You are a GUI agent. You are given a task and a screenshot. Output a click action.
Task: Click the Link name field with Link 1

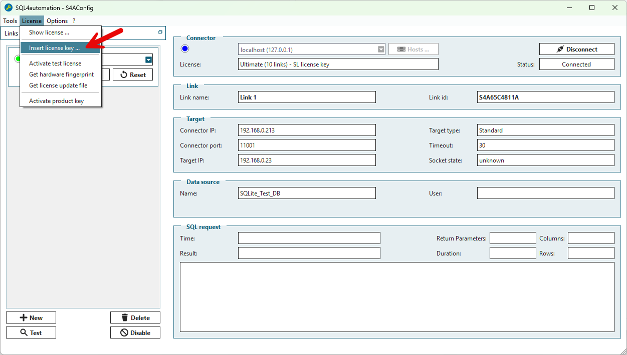click(x=307, y=97)
